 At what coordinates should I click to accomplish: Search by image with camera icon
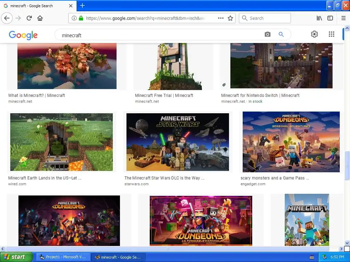click(x=267, y=34)
